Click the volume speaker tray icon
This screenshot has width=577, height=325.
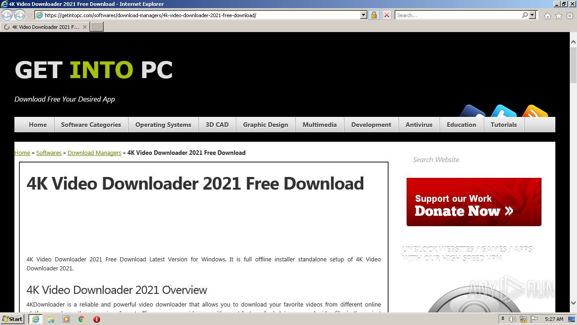tap(513, 319)
